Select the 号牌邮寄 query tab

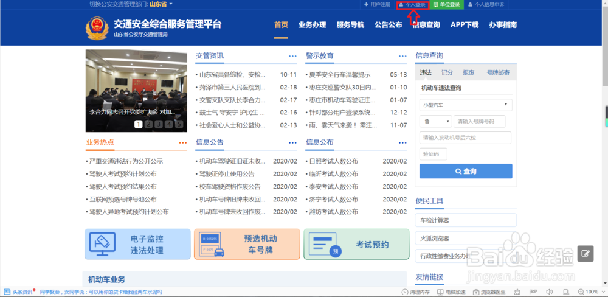(498, 72)
